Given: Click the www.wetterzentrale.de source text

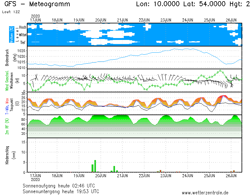Looking at the screenshot, I should pyautogui.click(x=205, y=193).
